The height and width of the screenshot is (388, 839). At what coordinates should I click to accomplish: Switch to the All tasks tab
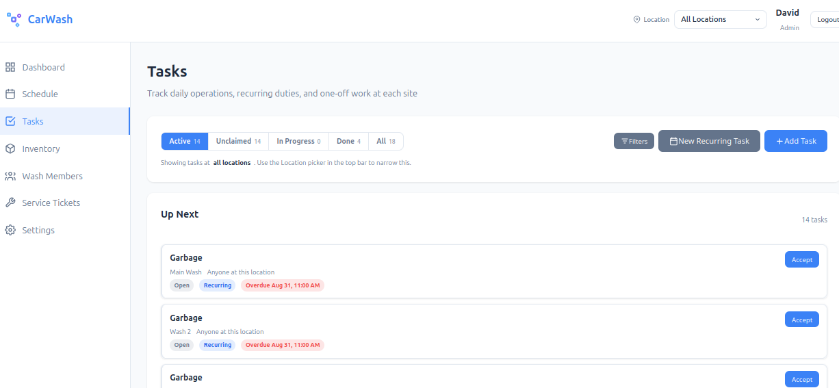(x=386, y=141)
